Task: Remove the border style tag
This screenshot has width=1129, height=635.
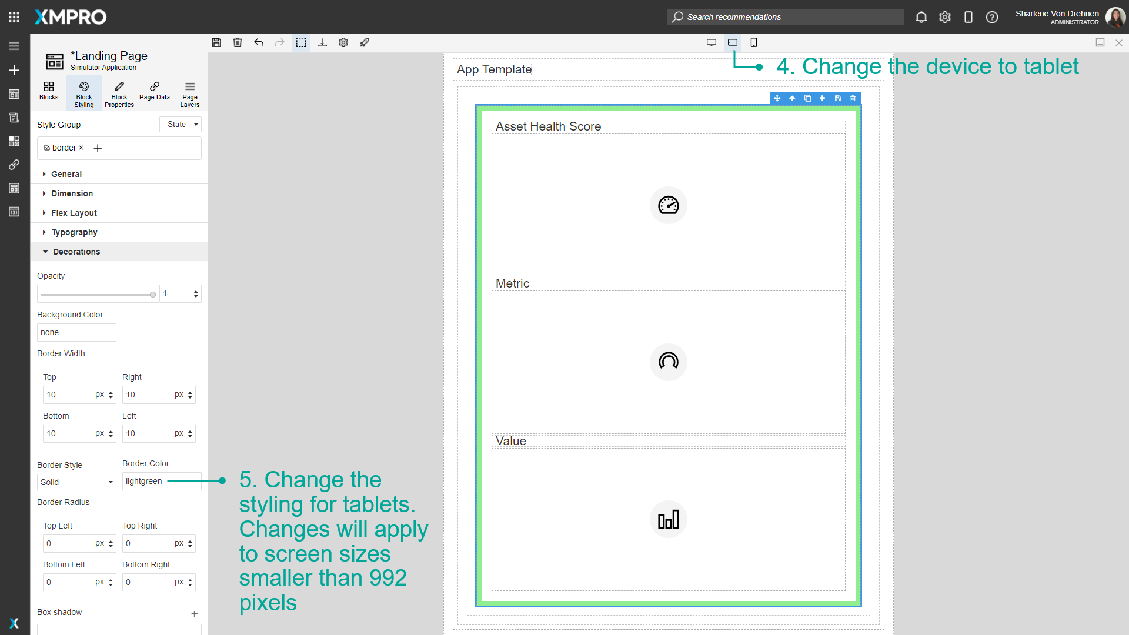Action: click(82, 148)
